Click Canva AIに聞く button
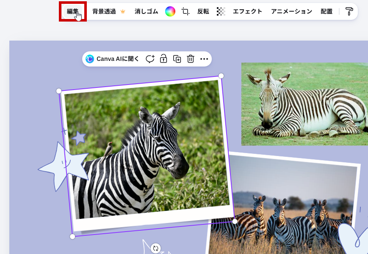Viewport: 368px width, 254px height. 112,59
